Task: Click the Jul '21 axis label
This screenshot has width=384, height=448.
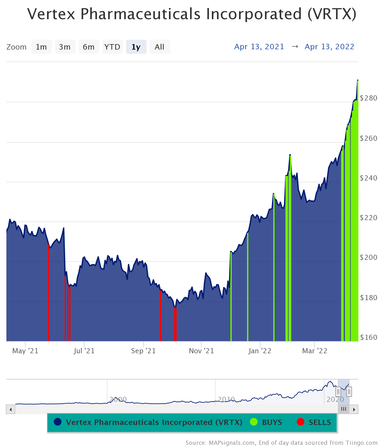Action: [84, 351]
